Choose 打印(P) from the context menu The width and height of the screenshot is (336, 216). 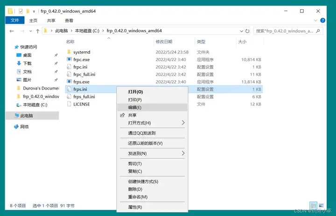(x=152, y=100)
